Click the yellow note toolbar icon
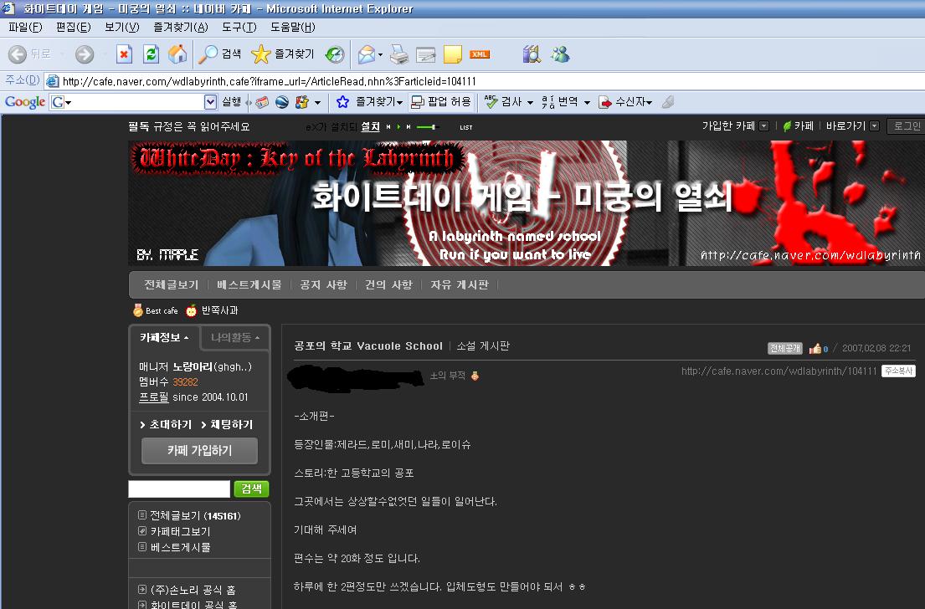 coord(453,54)
